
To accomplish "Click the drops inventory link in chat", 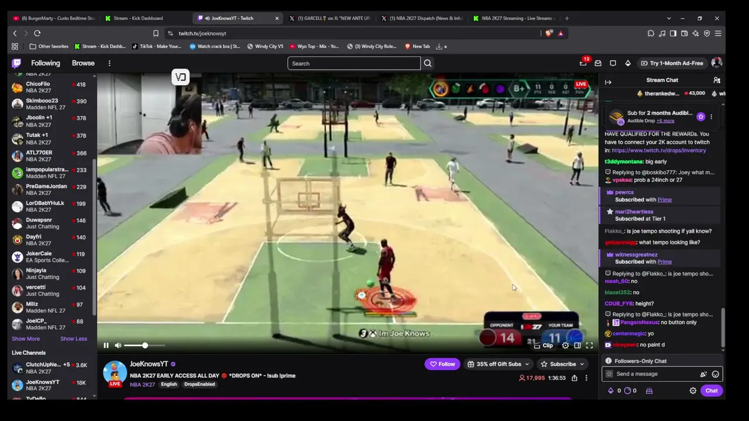I will (659, 150).
